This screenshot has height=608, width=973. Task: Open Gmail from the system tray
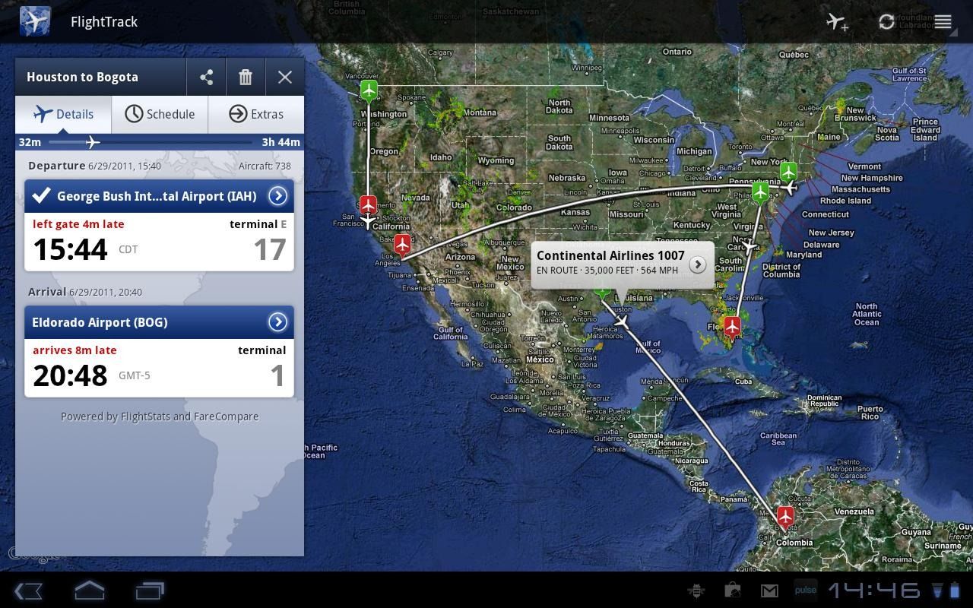(769, 590)
